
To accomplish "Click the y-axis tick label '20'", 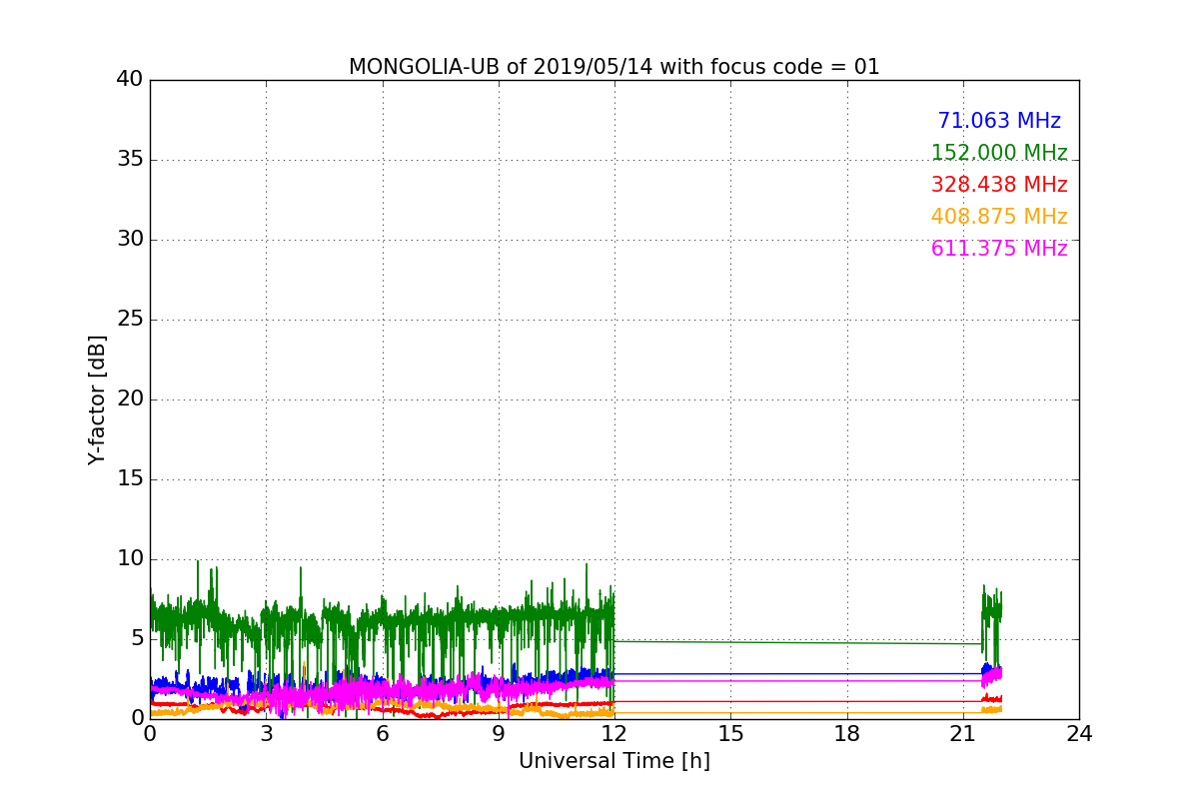I will pos(130,399).
